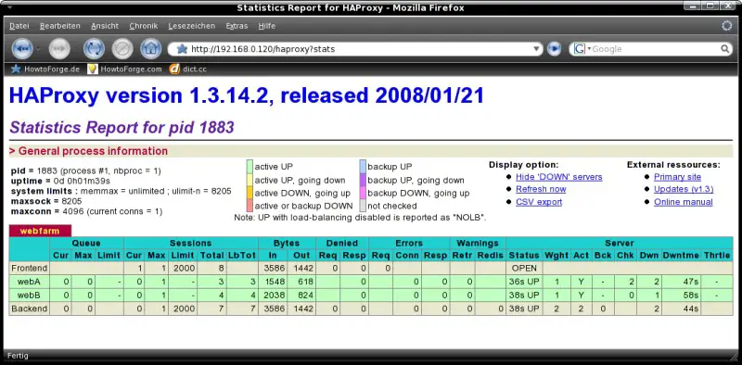Open the Datei menu
This screenshot has height=365, width=742.
19,26
